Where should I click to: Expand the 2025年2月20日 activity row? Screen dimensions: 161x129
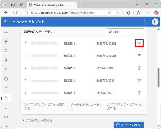click(26, 55)
